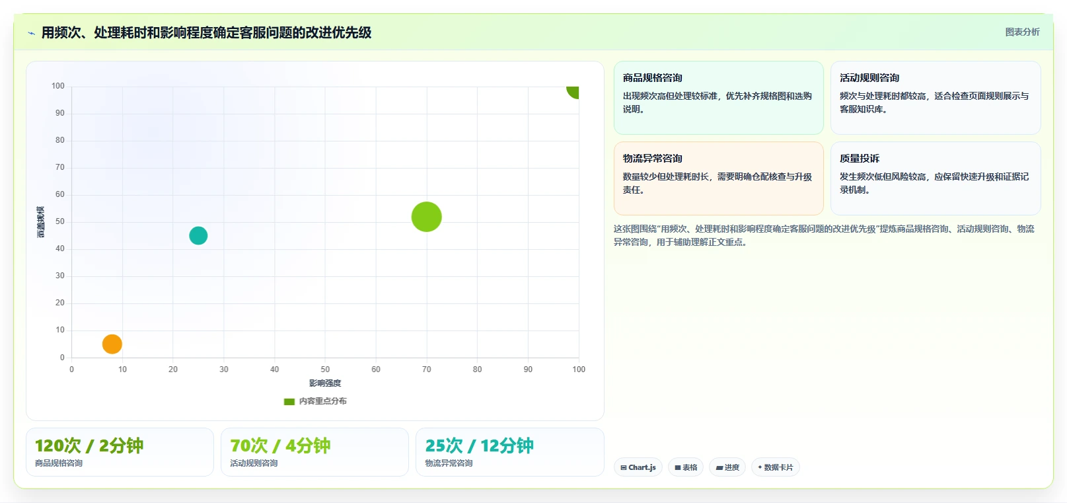Click the 商品规格咨询 caption under 120次
1067x503 pixels.
pyautogui.click(x=59, y=463)
